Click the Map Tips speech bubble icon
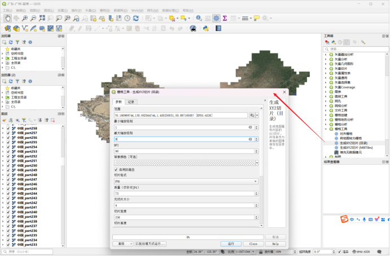The height and width of the screenshot is (256, 390). [x=256, y=18]
